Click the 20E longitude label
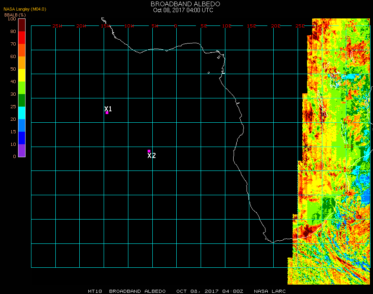373x294 pixels. pos(276,26)
